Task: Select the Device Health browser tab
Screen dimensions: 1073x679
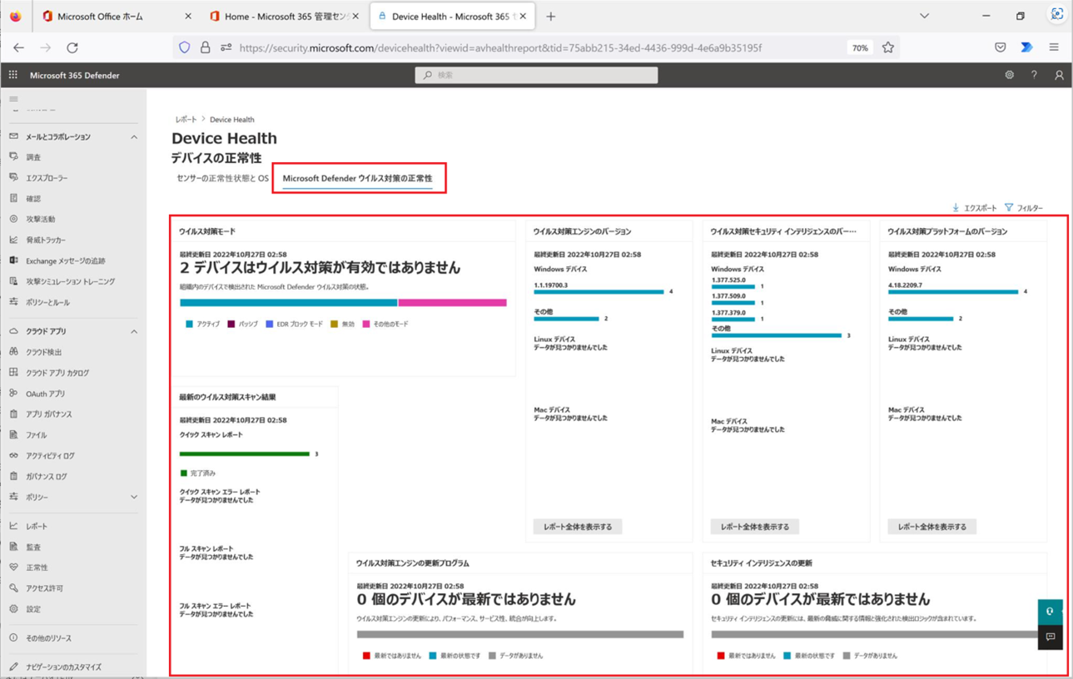Action: pyautogui.click(x=452, y=16)
